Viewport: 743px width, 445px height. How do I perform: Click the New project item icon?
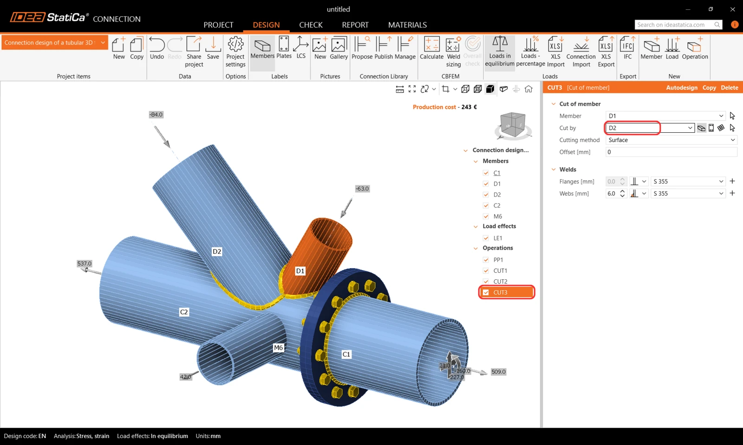pos(119,48)
